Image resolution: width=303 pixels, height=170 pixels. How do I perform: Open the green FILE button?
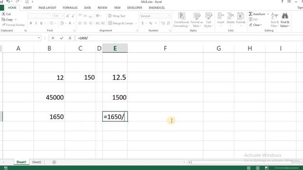pyautogui.click(x=2, y=8)
